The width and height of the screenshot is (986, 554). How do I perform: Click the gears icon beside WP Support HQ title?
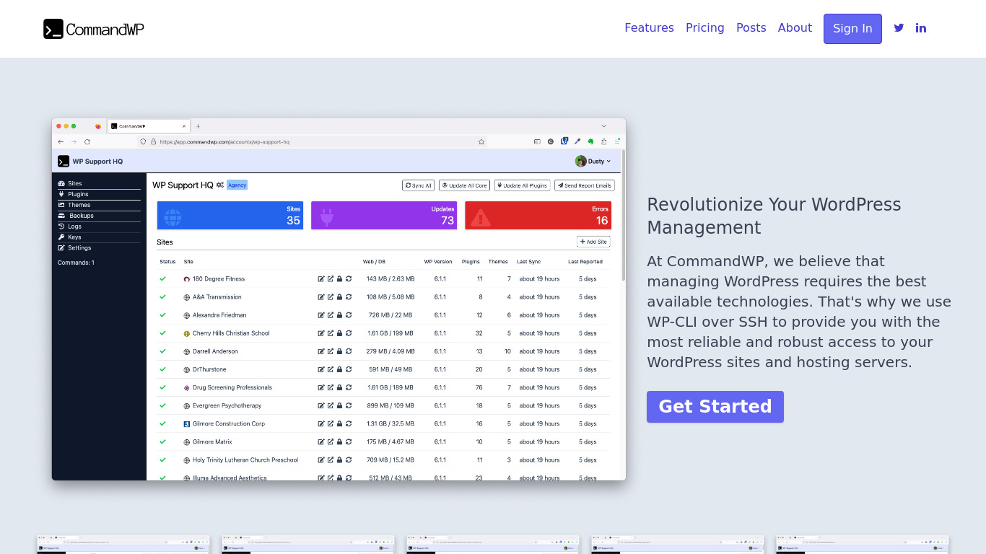point(220,185)
